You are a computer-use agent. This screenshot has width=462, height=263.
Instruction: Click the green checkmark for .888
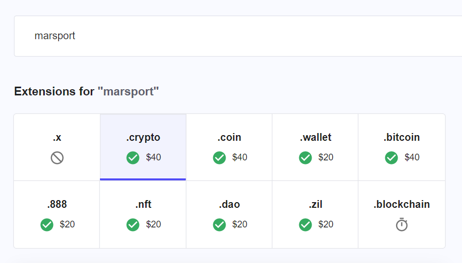click(47, 225)
